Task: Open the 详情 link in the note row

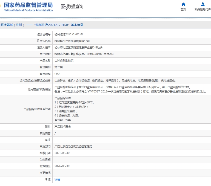Action: coord(57,179)
